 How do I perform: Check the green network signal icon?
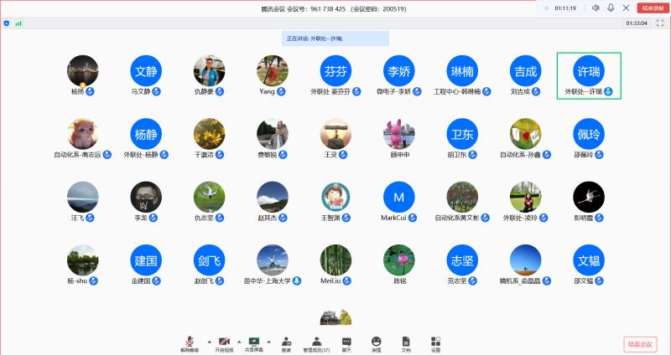pyautogui.click(x=18, y=23)
